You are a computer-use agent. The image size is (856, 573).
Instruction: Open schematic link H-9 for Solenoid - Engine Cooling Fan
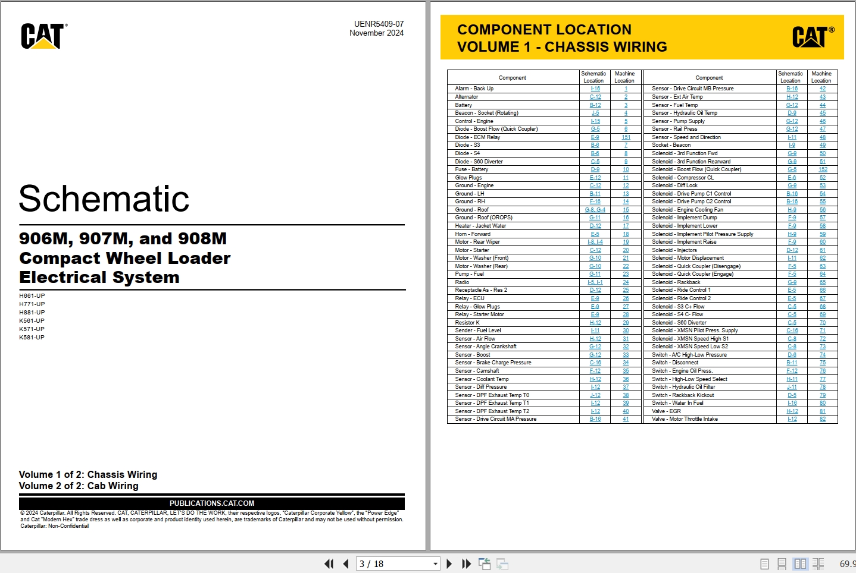click(792, 210)
